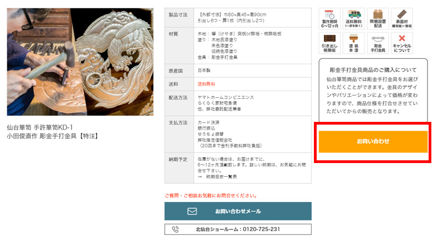Screen dimensions: 433x241
Task: Click the phone icon beside showroom number
Action: 176,229
